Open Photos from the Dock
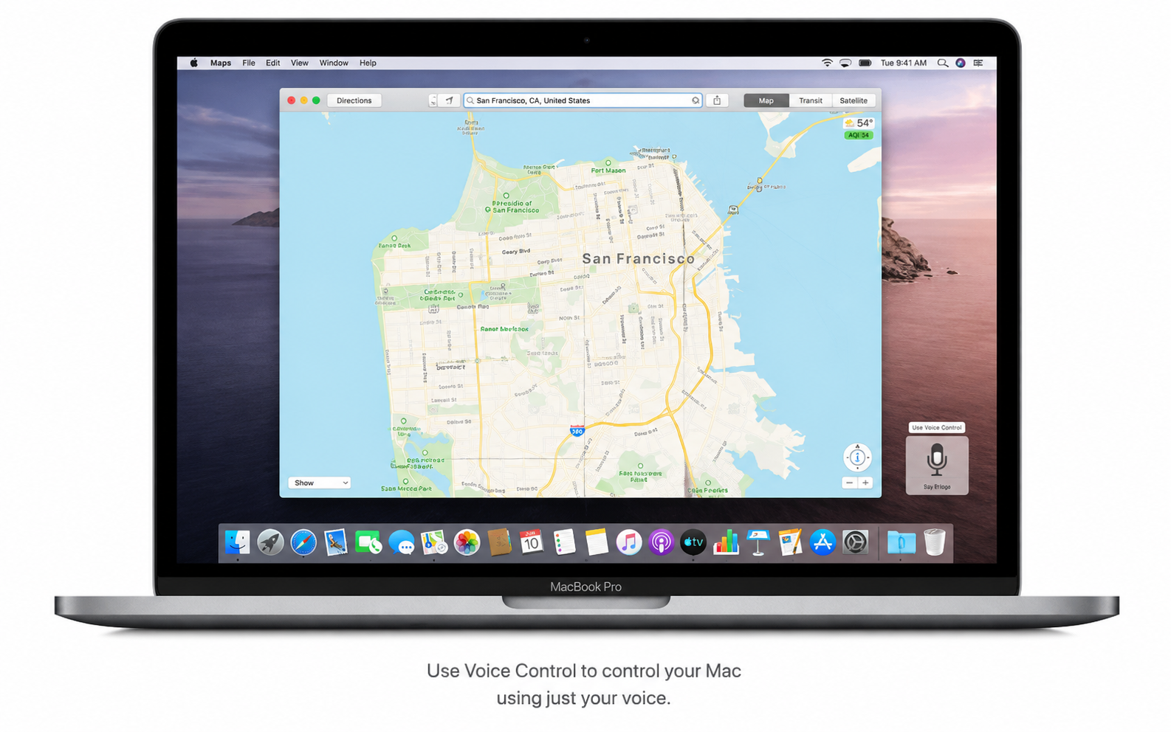Viewport: 1171px width, 732px height. coord(467,542)
